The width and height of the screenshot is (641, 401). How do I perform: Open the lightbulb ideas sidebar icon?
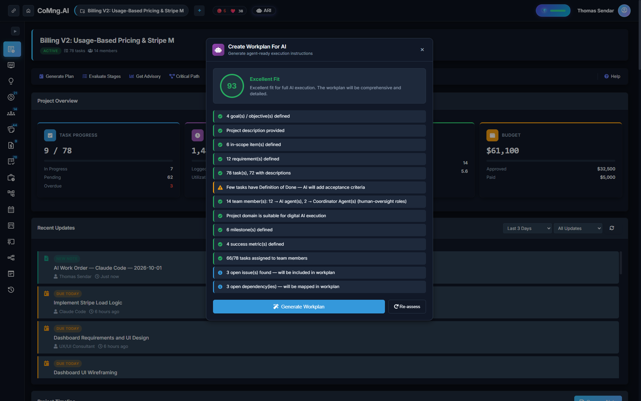[11, 81]
